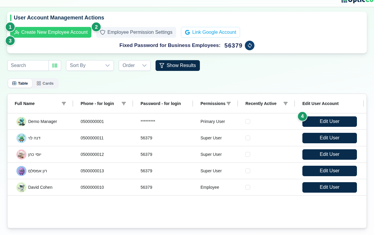This screenshot has height=242, width=374.
Task: Click phone number 0500000011
Action: click(x=92, y=138)
